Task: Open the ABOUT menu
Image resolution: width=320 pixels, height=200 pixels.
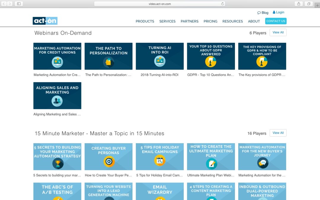Action: (x=254, y=21)
